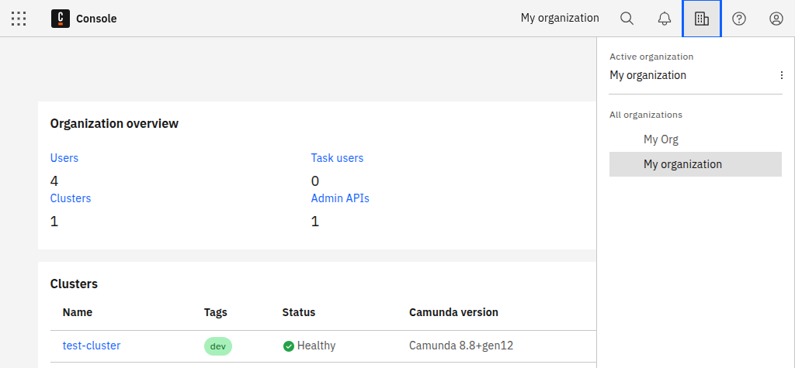This screenshot has height=368, width=795.
Task: Open the app switcher grid icon
Action: 19,19
